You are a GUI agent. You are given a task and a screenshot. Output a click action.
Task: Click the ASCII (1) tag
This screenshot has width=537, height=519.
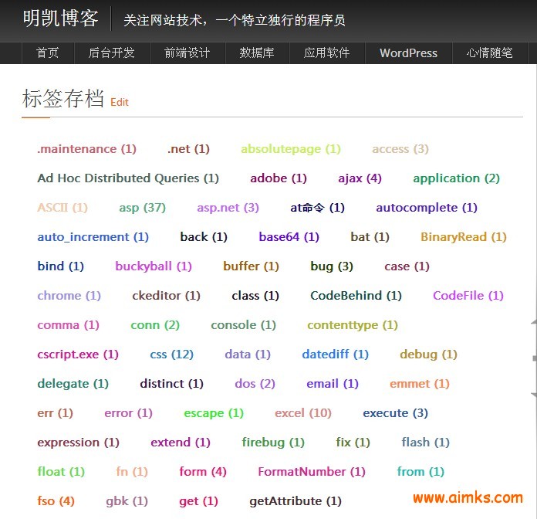click(62, 208)
